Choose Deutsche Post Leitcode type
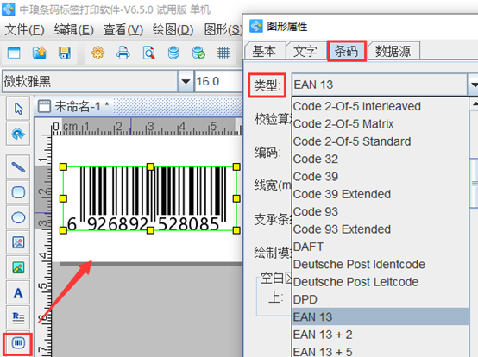Viewport: 478px width, 357px height. click(381, 282)
